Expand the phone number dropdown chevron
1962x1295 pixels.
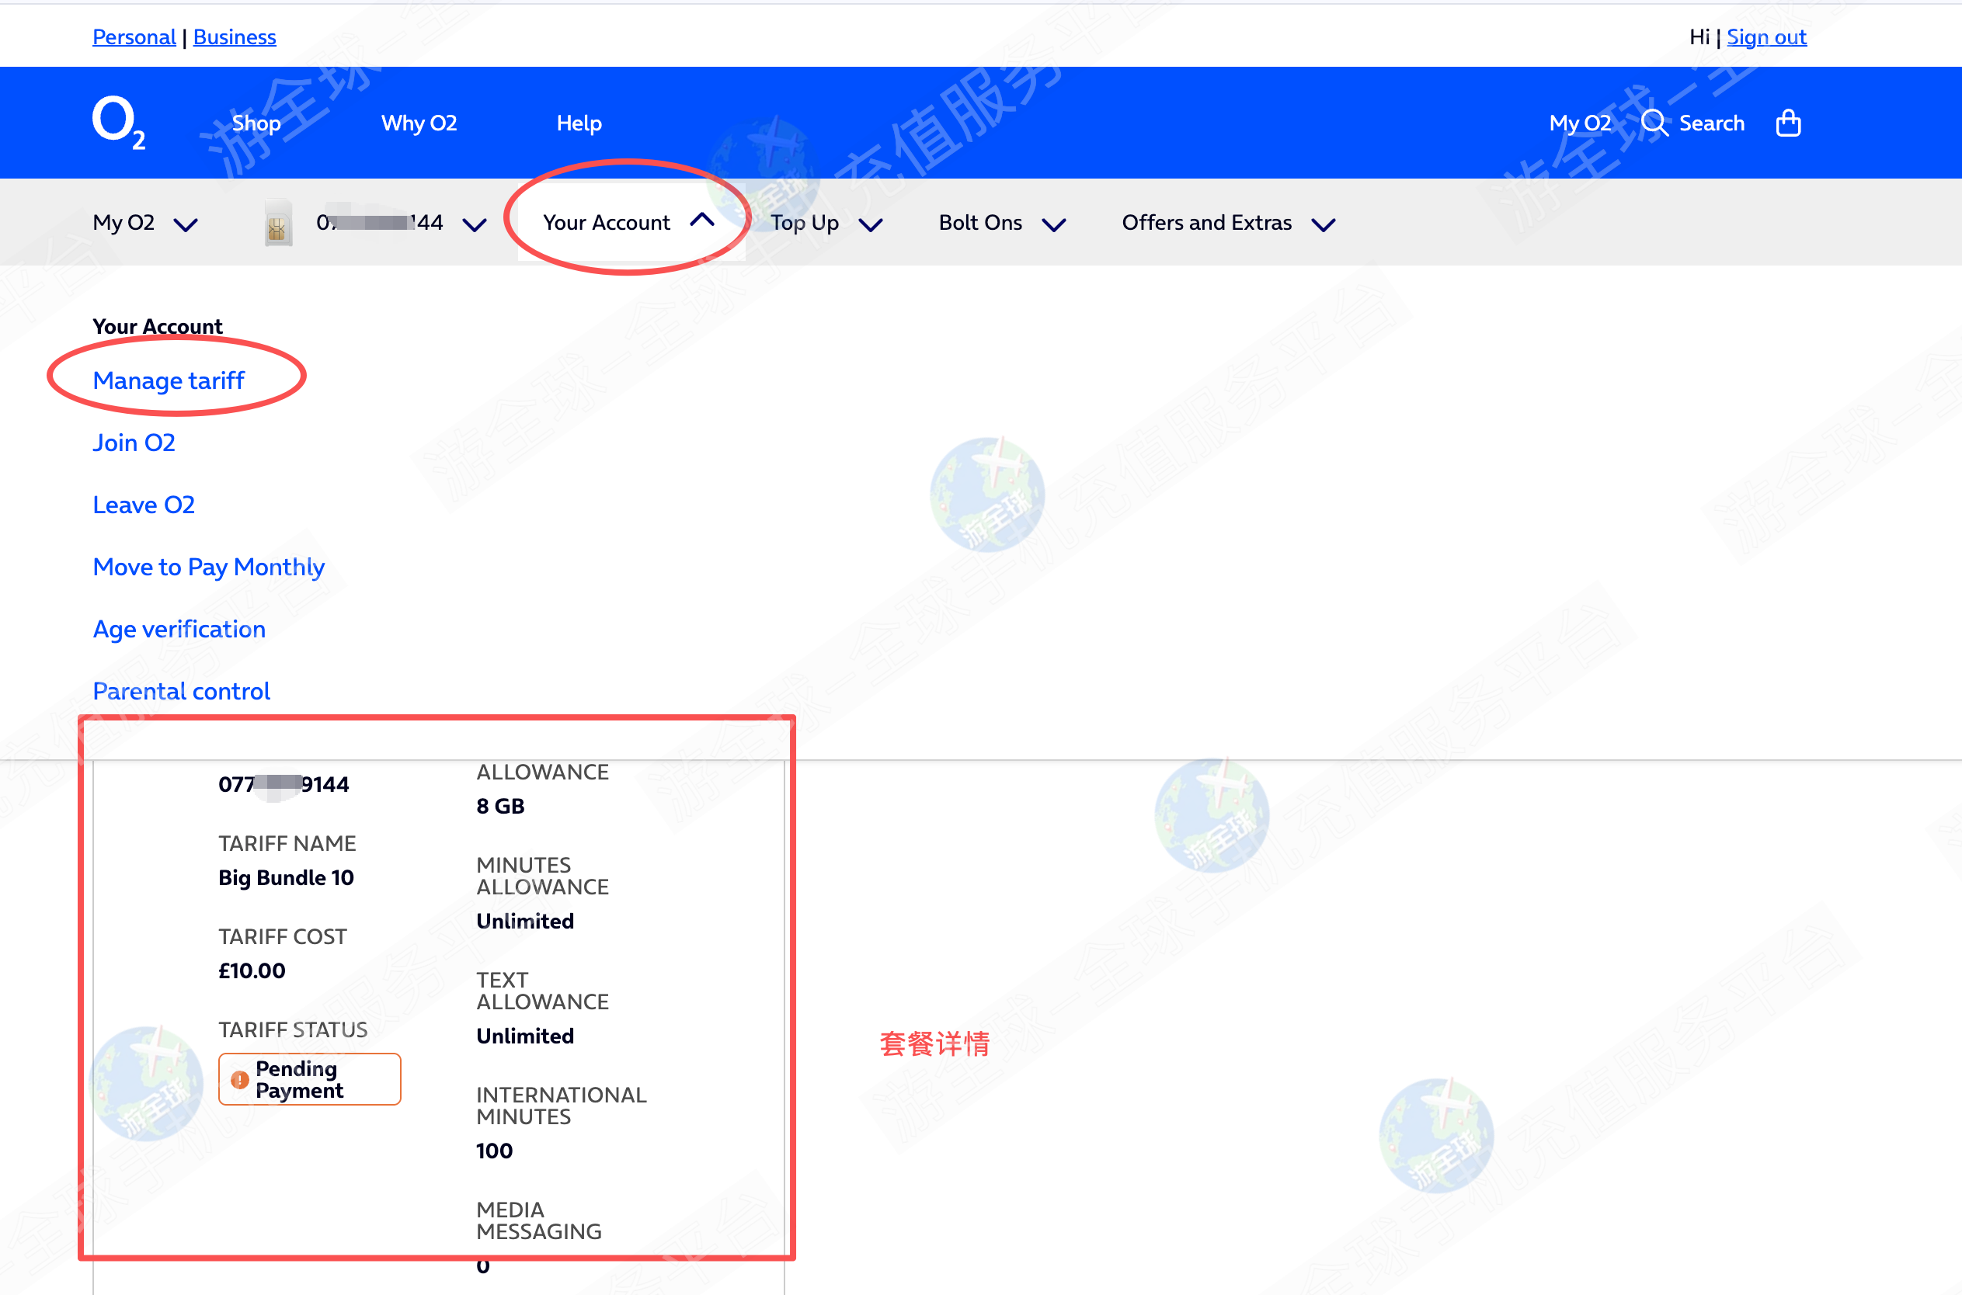coord(474,224)
